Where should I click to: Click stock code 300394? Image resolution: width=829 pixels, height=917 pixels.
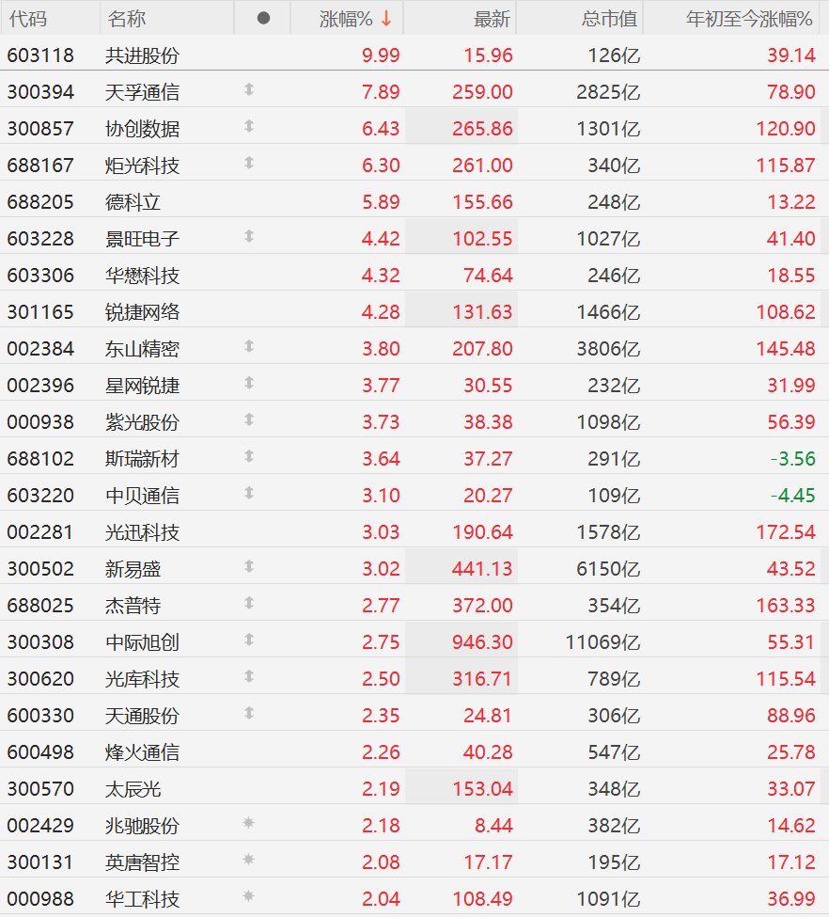pyautogui.click(x=40, y=92)
